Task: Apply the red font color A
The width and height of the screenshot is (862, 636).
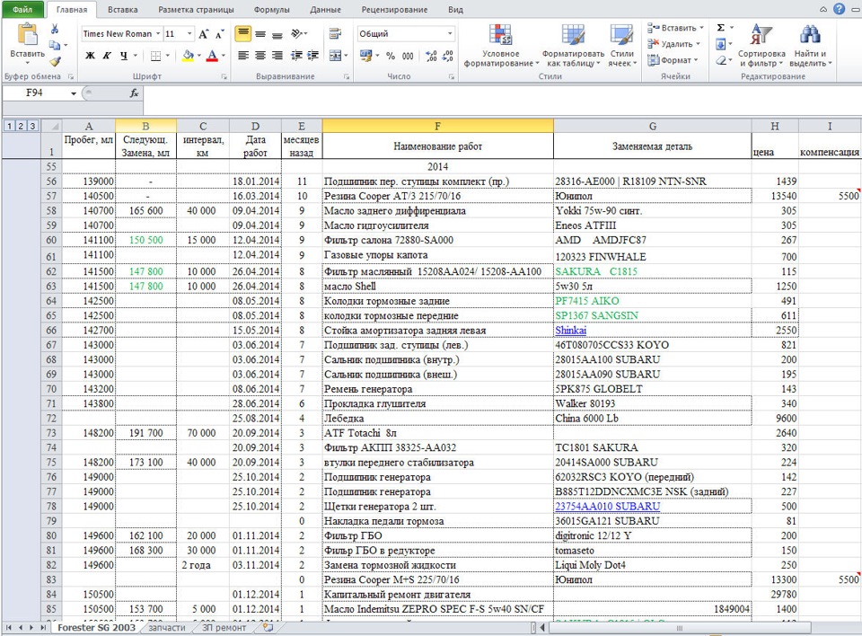Action: (x=212, y=56)
